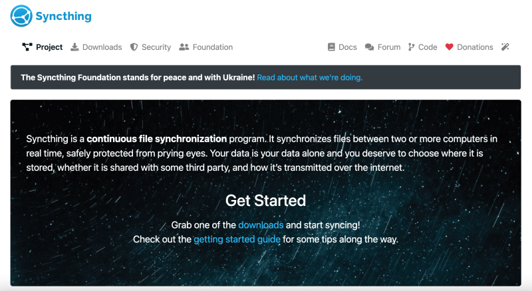
Task: Visit the Forum nav link
Action: point(389,47)
